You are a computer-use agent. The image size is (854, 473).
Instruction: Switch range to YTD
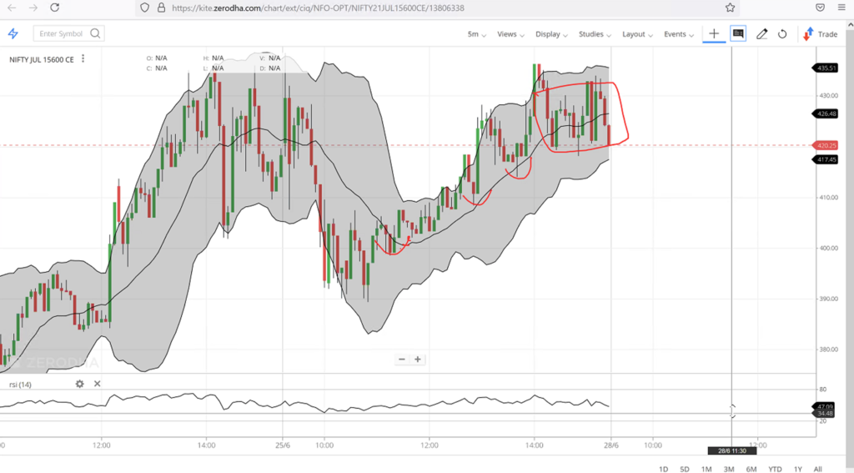click(x=775, y=469)
